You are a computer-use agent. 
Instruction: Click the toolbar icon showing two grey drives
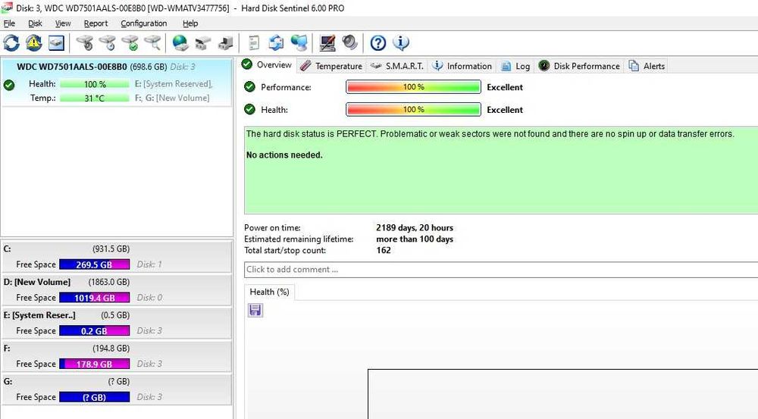point(202,43)
